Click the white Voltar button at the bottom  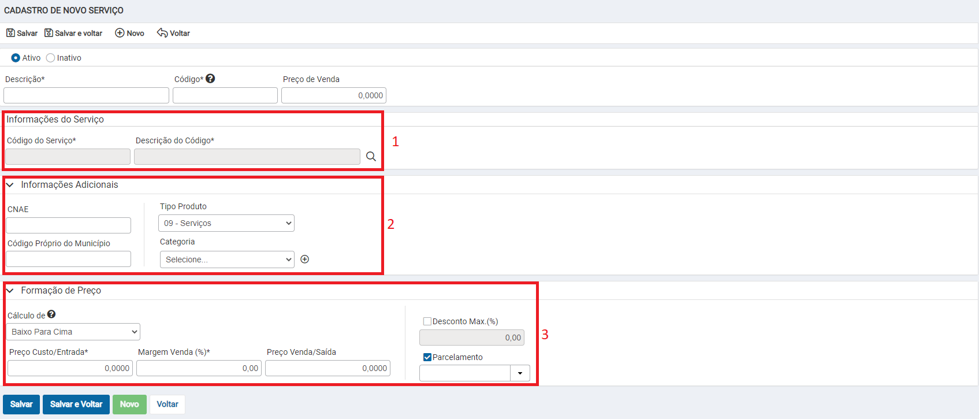point(167,405)
